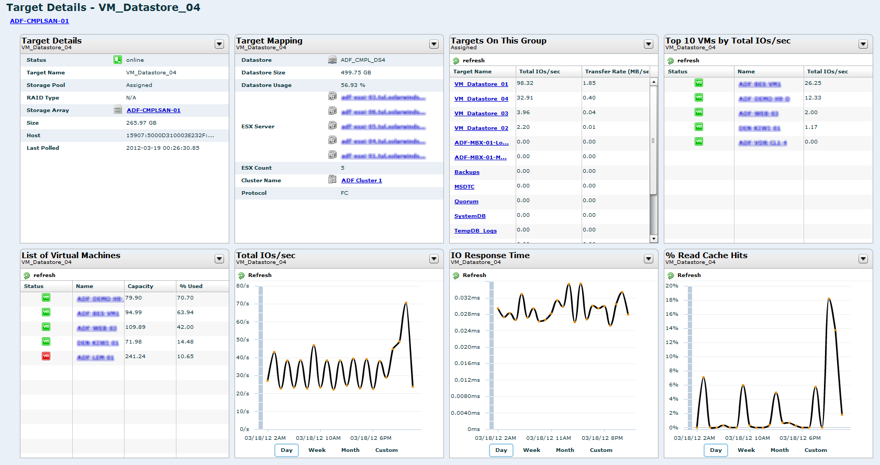Open List of Virtual Machines panel dropdown
Viewport: 880px width, 465px height.
point(219,259)
